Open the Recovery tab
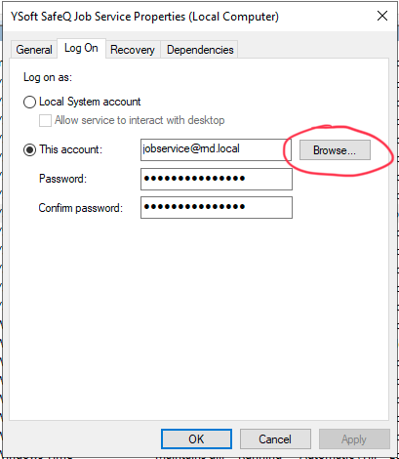Viewport: 399px width, 459px height. pyautogui.click(x=133, y=50)
